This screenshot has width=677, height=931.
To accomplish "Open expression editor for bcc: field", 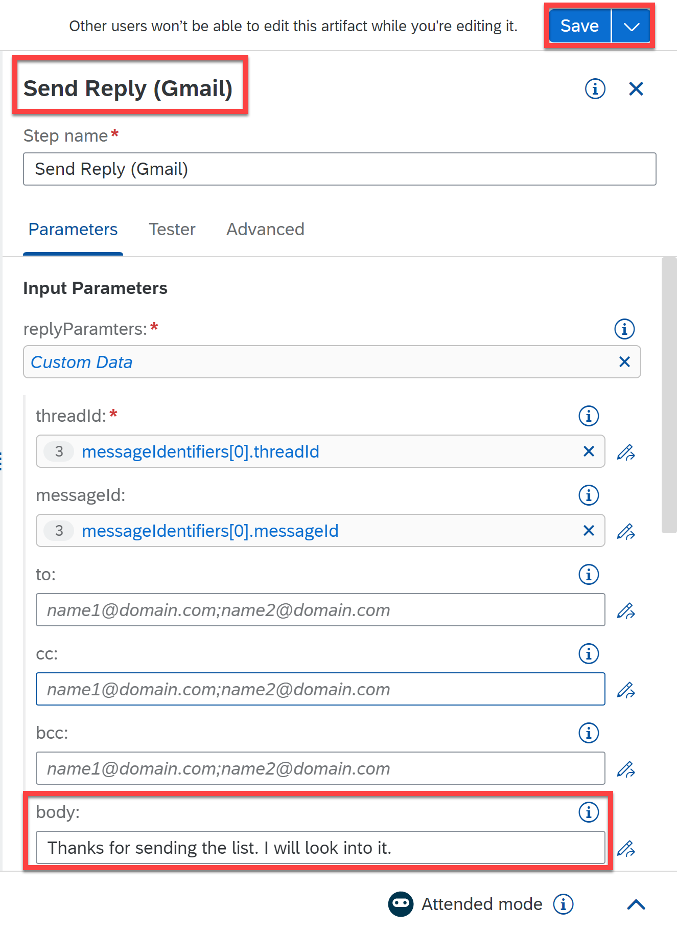I will click(x=625, y=769).
